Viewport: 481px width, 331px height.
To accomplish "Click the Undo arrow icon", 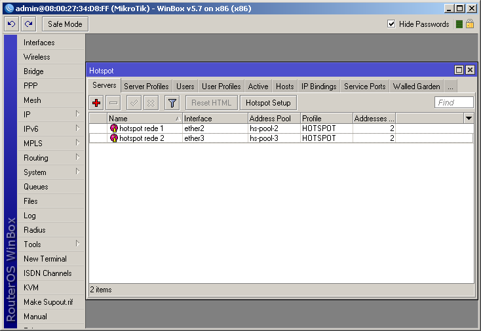I will [11, 24].
